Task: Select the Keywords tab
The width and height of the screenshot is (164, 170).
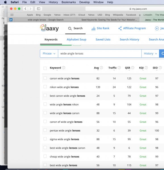Action: tap(51, 40)
